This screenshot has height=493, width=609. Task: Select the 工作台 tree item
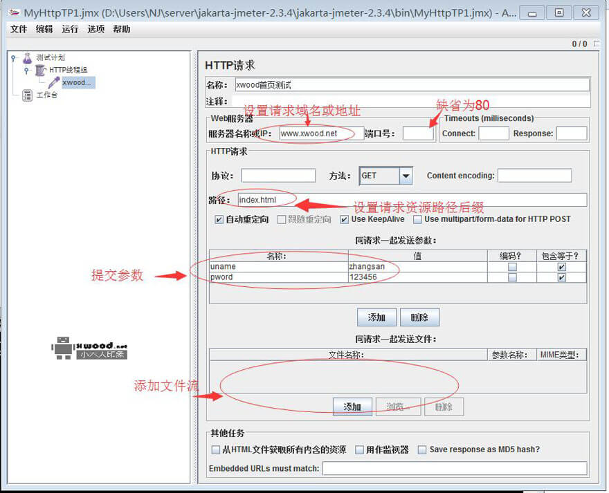47,95
